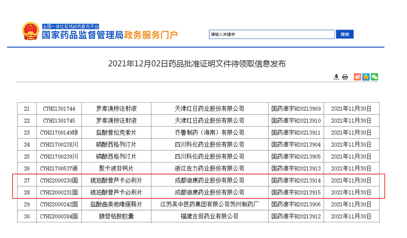Click approval number 国药准字H20213913 for 聚卡波非钙片
The image size is (407, 238).
click(296, 168)
